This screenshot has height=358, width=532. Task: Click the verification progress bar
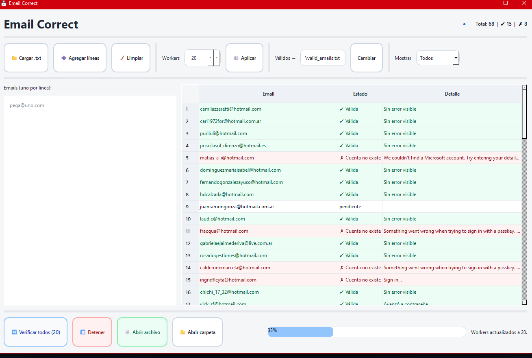(x=367, y=332)
